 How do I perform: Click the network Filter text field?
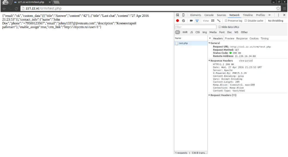pos(195,27)
